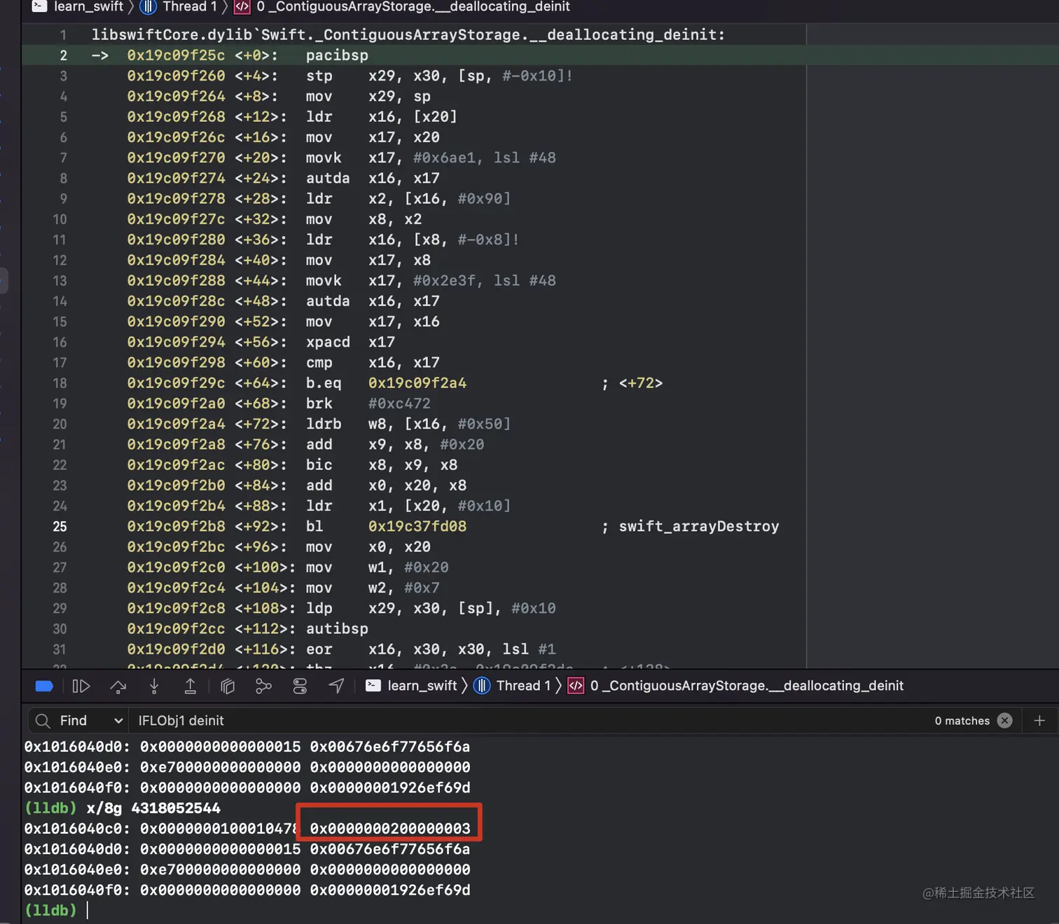Screen dimensions: 1059x924
Task: Toggle breakpoints activation in debug bar
Action: pyautogui.click(x=44, y=686)
